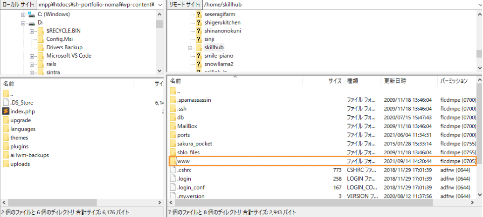Select the D: drive icon
This screenshot has width=483, height=217.
[32, 23]
